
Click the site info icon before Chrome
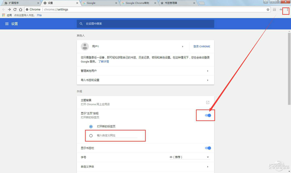click(x=27, y=10)
